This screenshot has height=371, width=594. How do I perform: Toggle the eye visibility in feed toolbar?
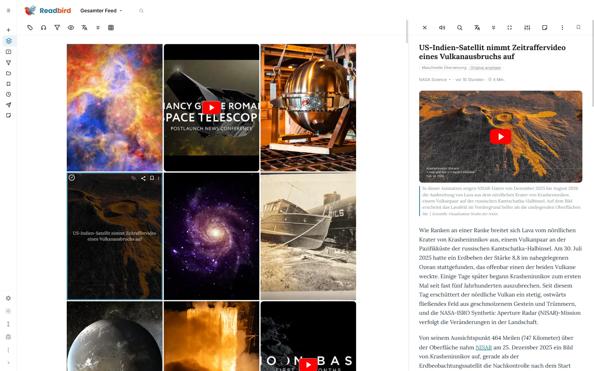pyautogui.click(x=71, y=28)
